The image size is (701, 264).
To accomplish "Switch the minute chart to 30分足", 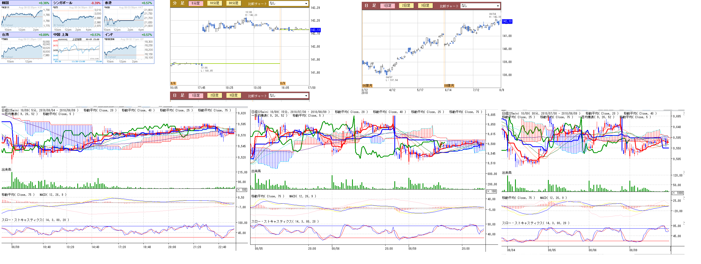I will pyautogui.click(x=233, y=3).
